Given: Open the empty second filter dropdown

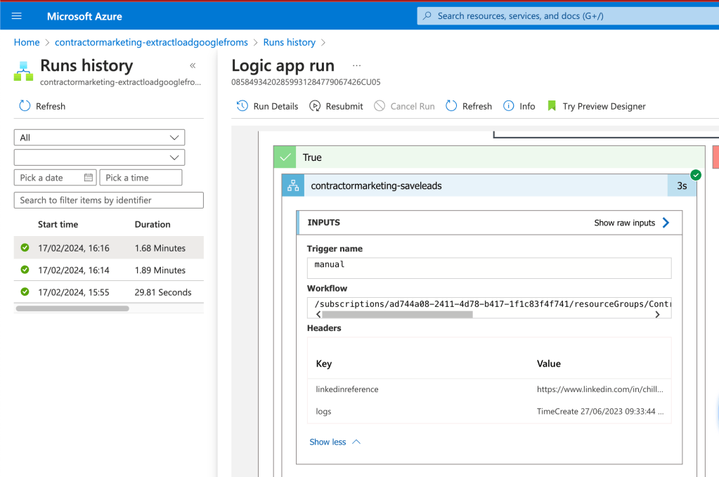Looking at the screenshot, I should point(100,157).
